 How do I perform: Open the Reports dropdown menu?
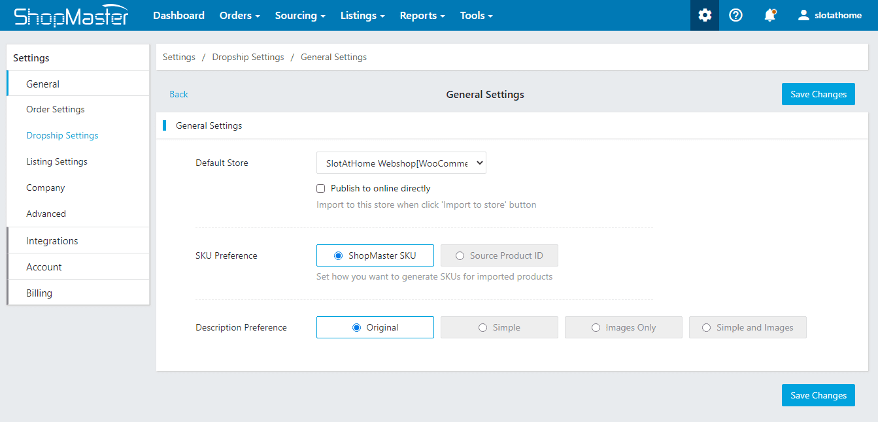[422, 15]
